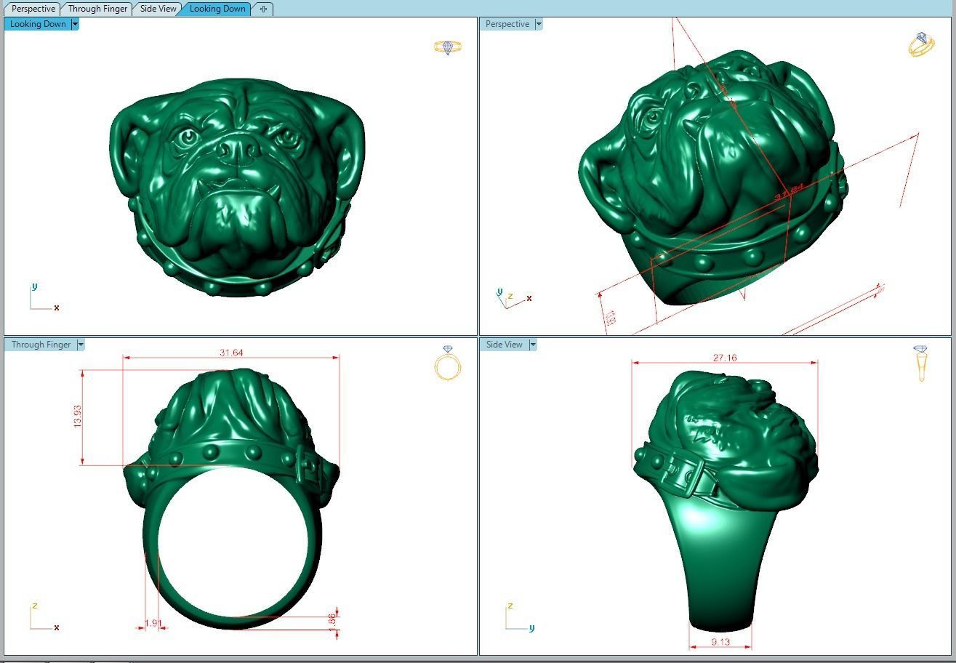Click the Through Finger viewport title label
Viewport: 956px width, 663px height.
[x=41, y=345]
